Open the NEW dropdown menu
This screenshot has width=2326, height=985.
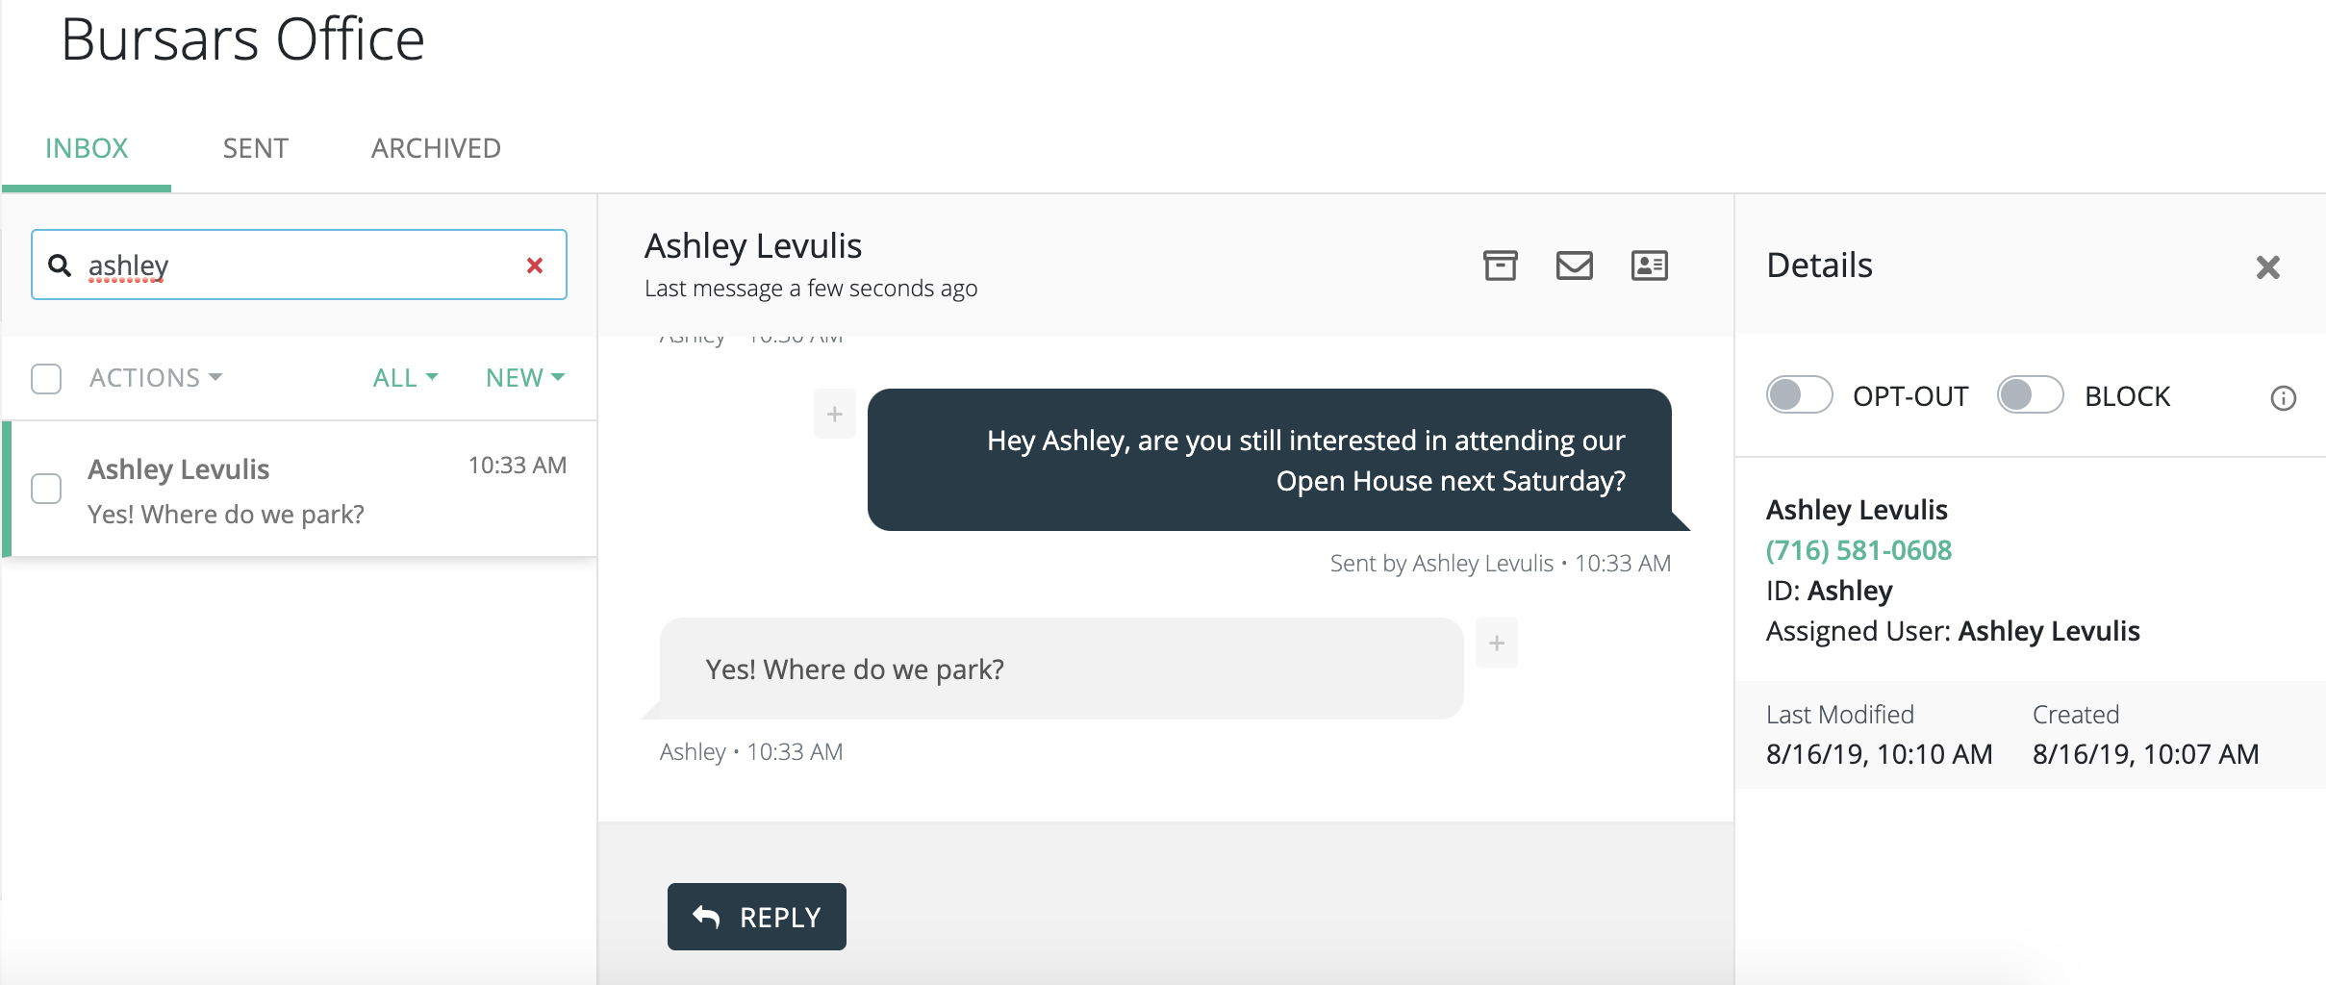(524, 378)
